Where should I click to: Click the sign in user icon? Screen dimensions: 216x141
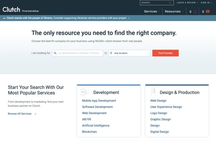[x=211, y=3]
